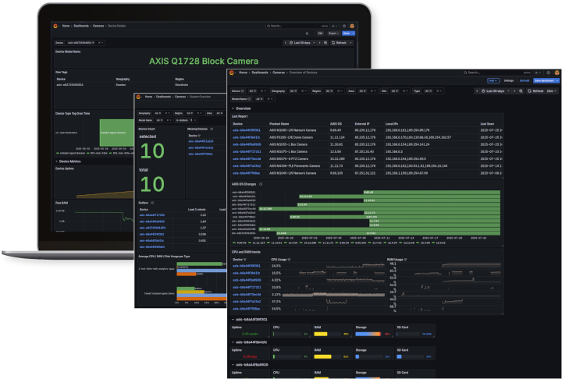
Task: Click Home breadcrumb in the Device Details window
Action: (66, 26)
